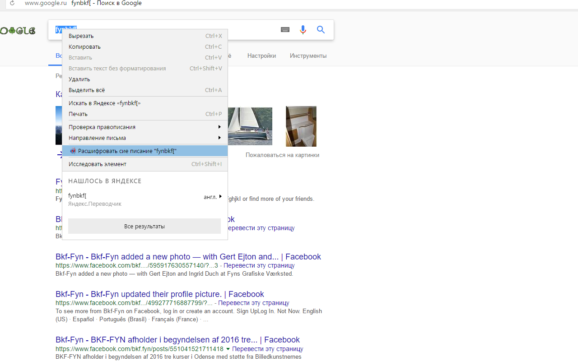Click Расшифровать сие писание "fynbkf["
The height and width of the screenshot is (361, 578).
144,151
